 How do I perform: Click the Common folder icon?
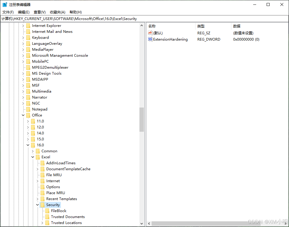point(38,151)
